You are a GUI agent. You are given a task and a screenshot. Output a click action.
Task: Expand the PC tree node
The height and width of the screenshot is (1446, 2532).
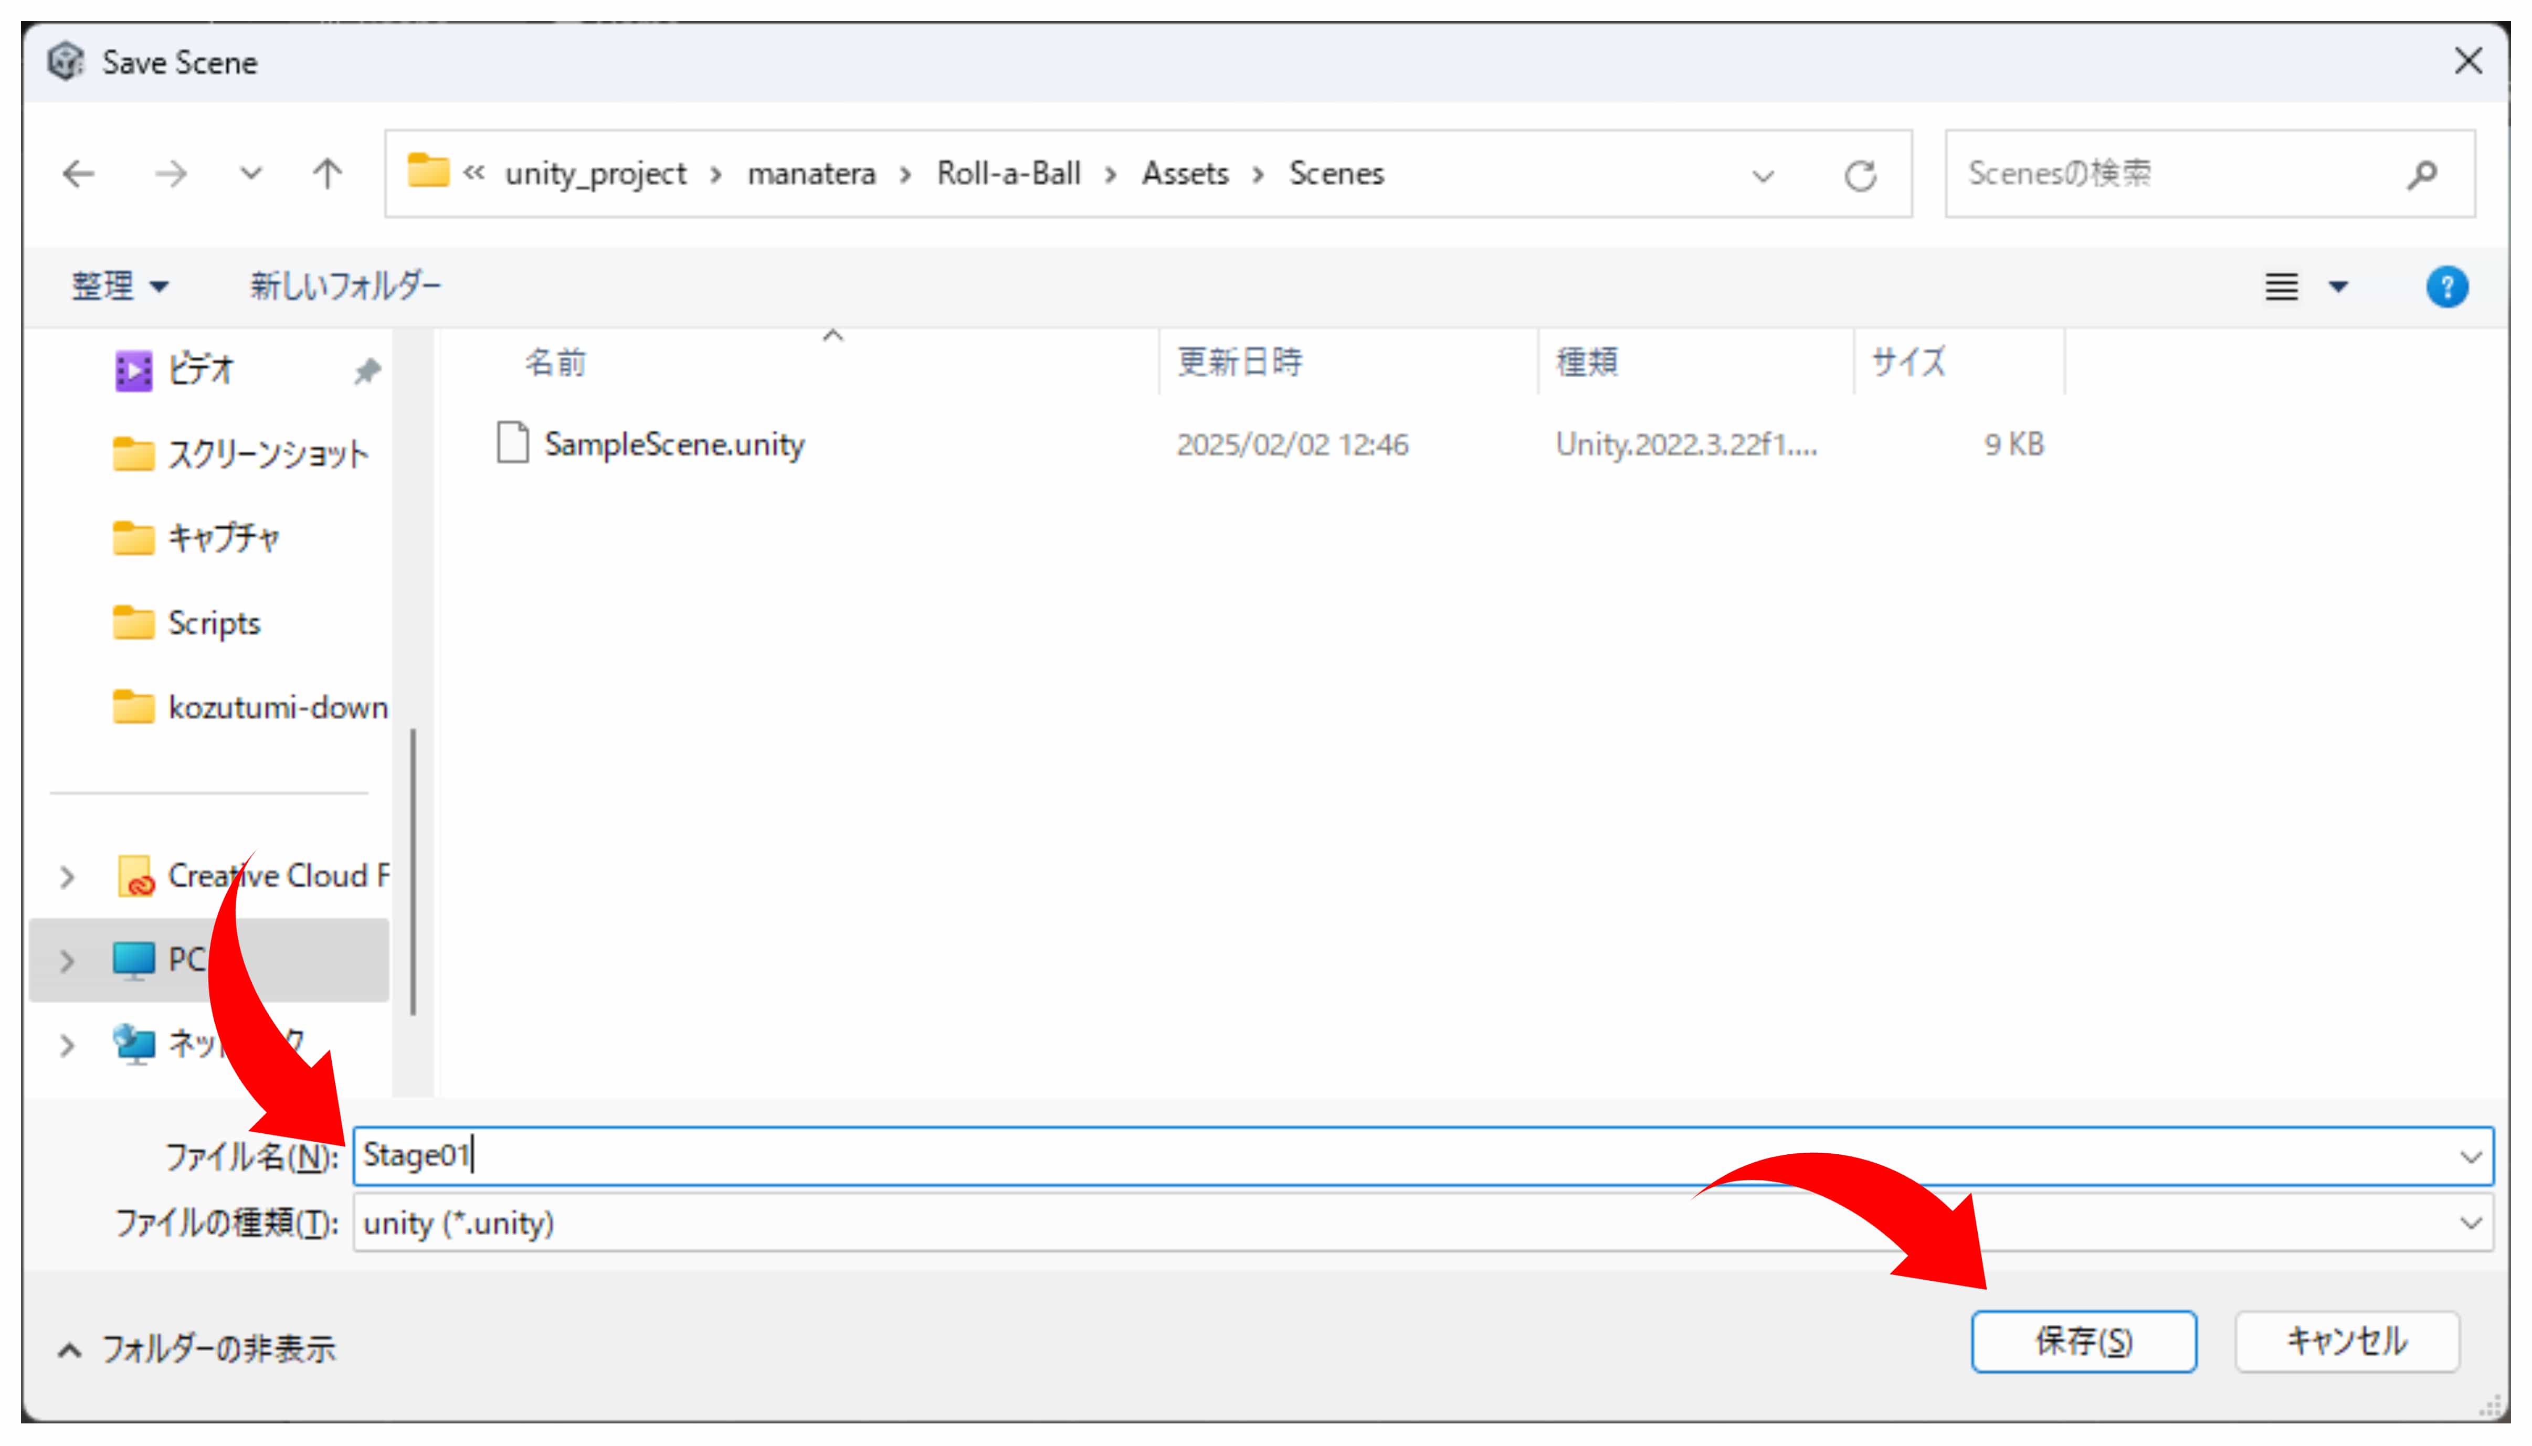67,960
